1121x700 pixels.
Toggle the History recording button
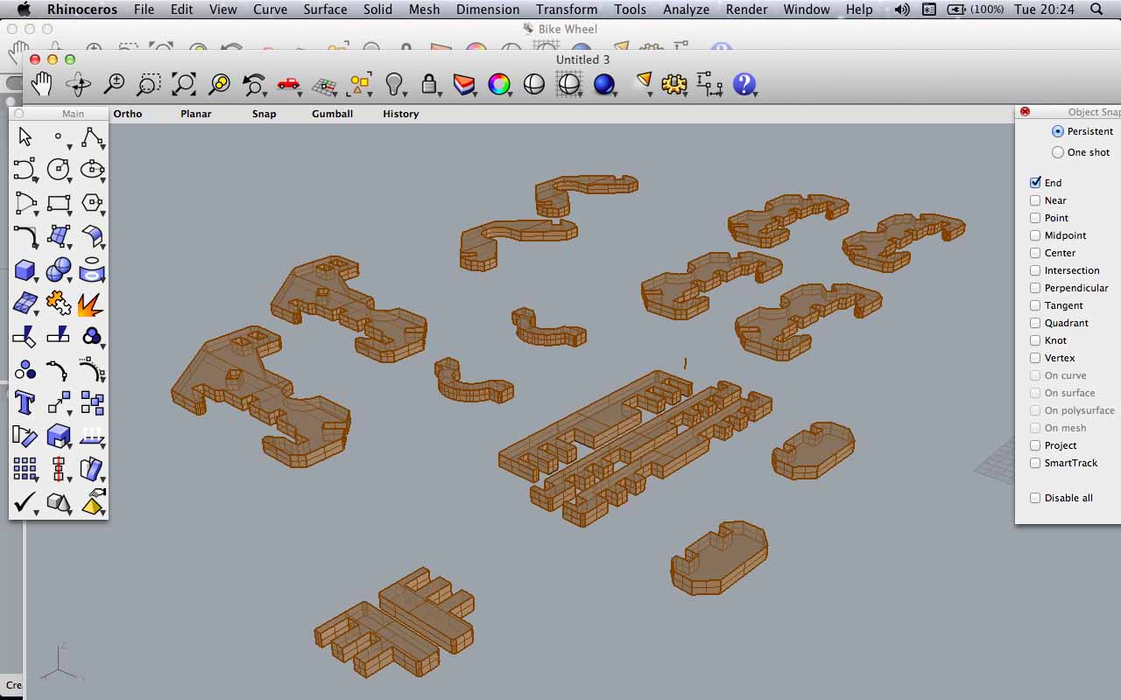401,114
